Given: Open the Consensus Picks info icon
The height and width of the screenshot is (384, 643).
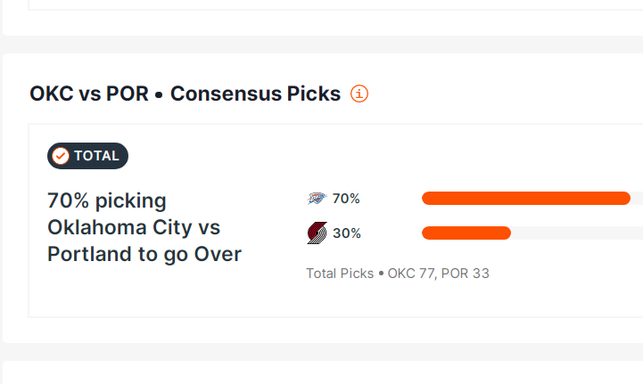Looking at the screenshot, I should [x=359, y=94].
